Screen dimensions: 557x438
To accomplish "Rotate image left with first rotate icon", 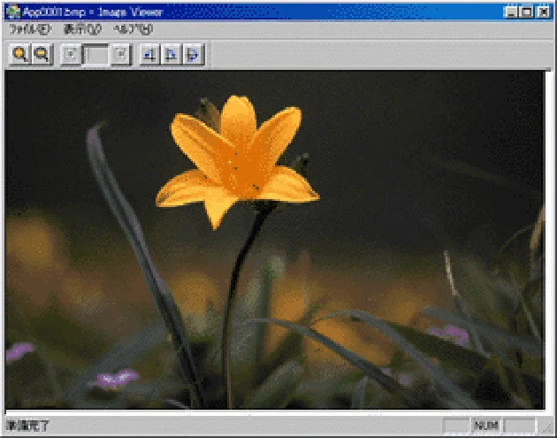I will tap(150, 54).
